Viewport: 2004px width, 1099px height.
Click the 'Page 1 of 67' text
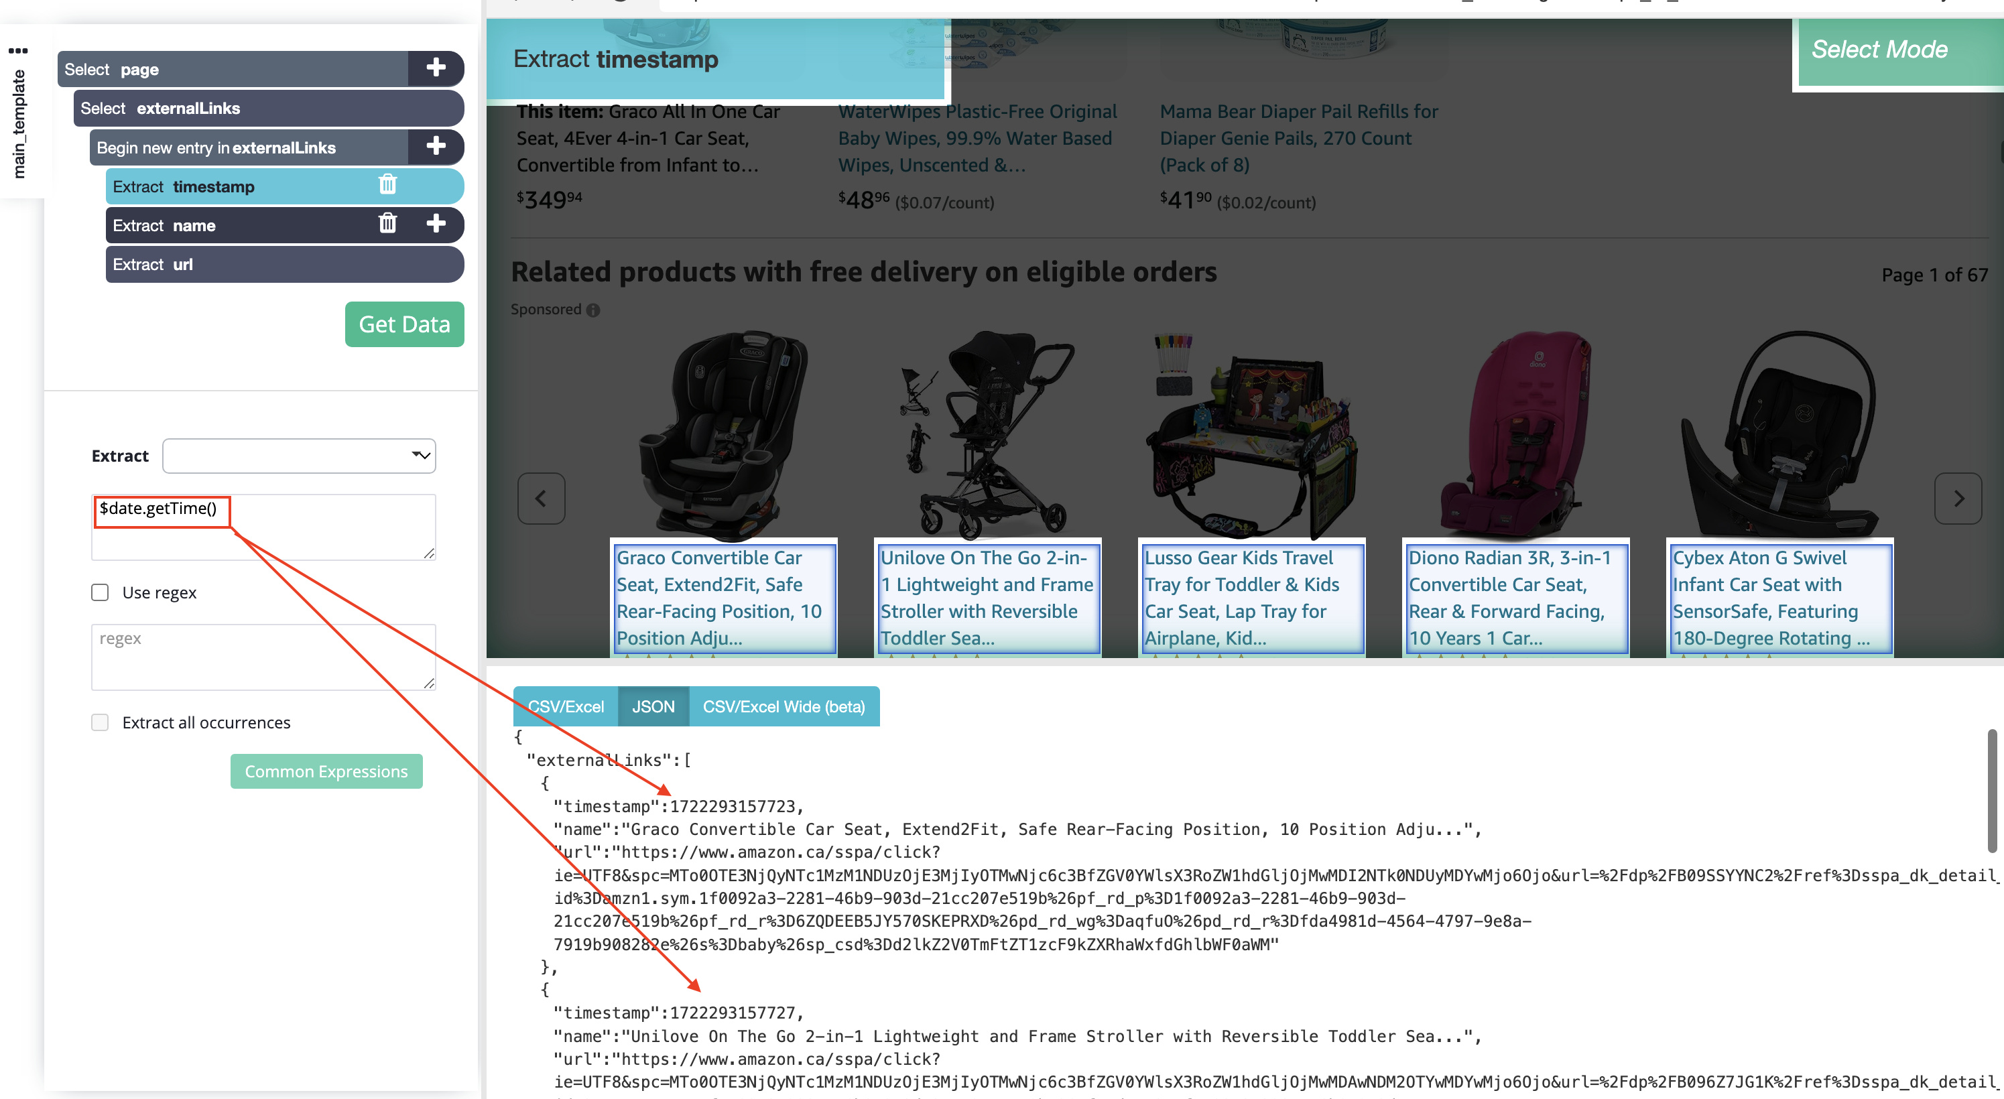pyautogui.click(x=1934, y=275)
